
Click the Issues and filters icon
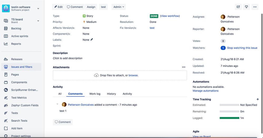6,67
